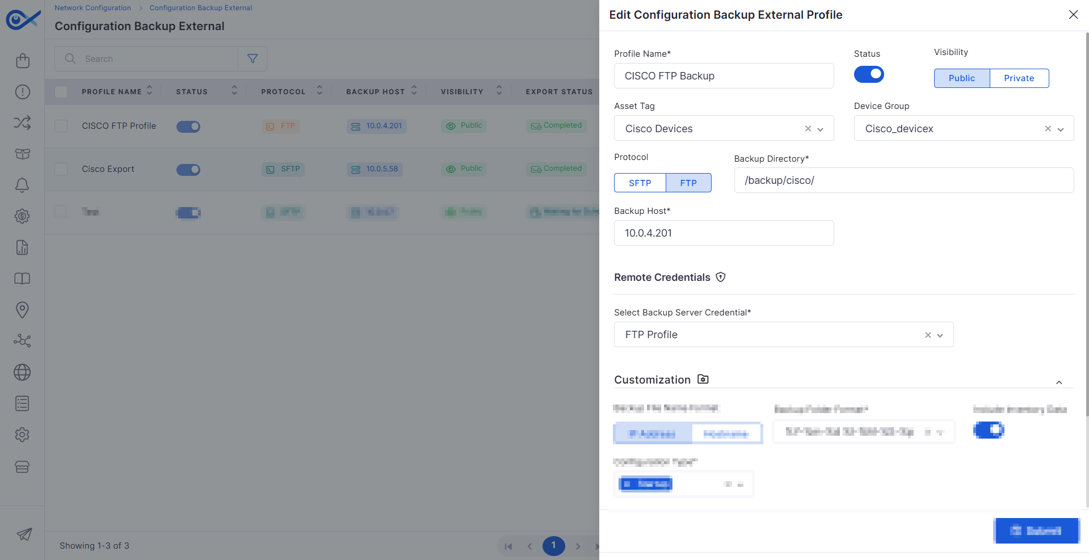The height and width of the screenshot is (560, 1089).
Task: Click the Customization folder icon
Action: pyautogui.click(x=703, y=379)
